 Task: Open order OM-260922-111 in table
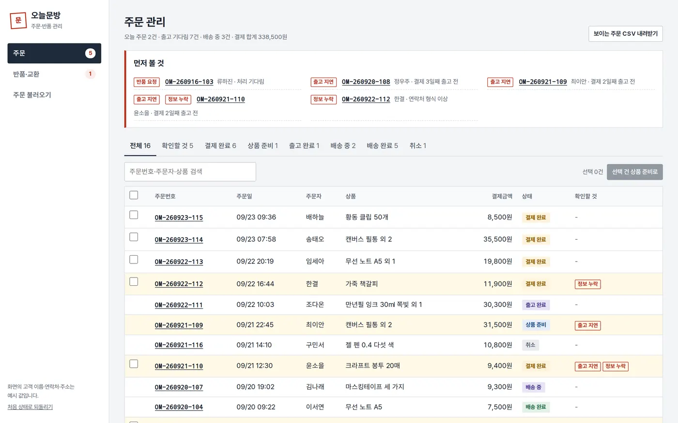(179, 305)
